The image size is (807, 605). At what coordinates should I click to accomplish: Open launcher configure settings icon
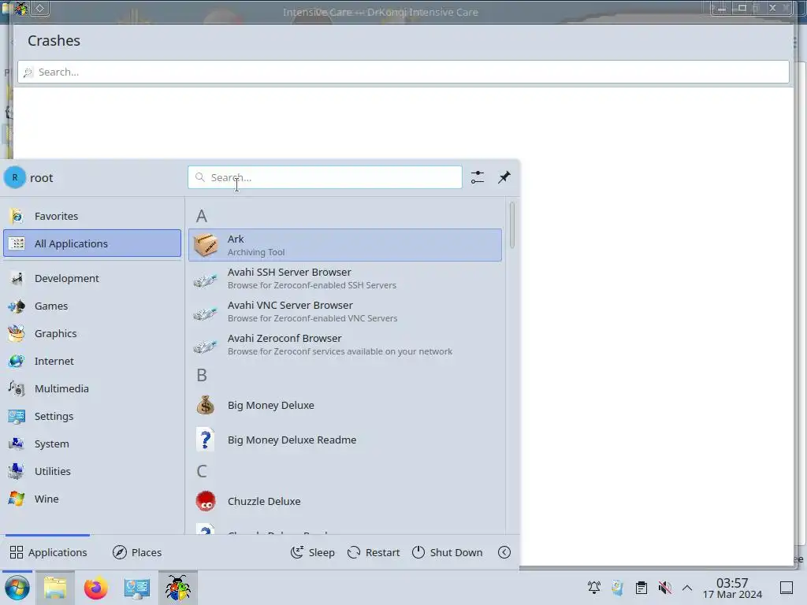(478, 177)
